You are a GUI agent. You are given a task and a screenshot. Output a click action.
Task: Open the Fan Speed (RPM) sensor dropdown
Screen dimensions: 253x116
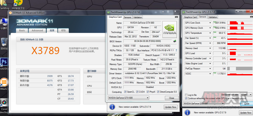pyautogui.click(x=210, y=43)
